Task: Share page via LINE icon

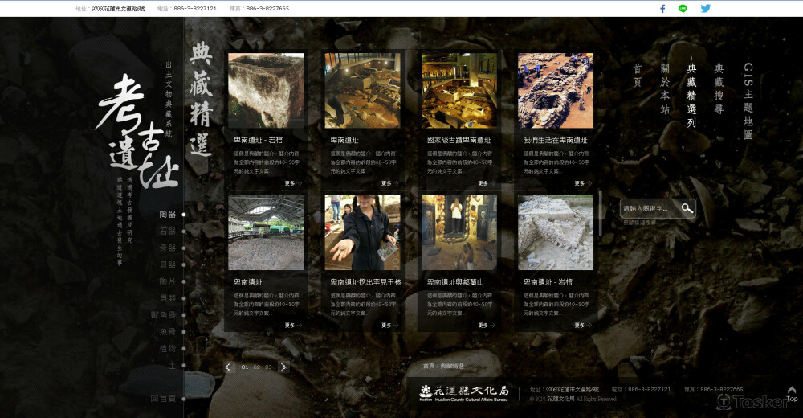Action: tap(683, 9)
